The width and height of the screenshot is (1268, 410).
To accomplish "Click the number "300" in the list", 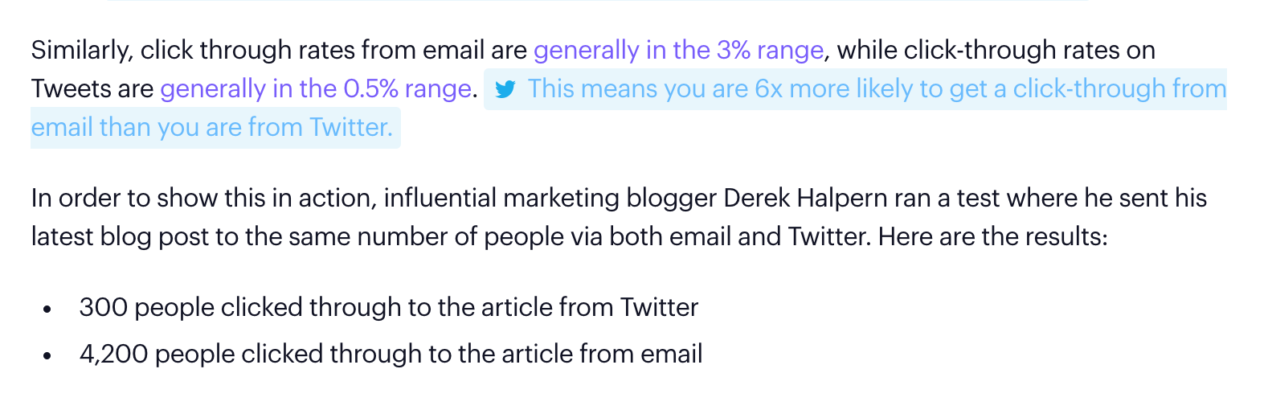I will pyautogui.click(x=103, y=307).
